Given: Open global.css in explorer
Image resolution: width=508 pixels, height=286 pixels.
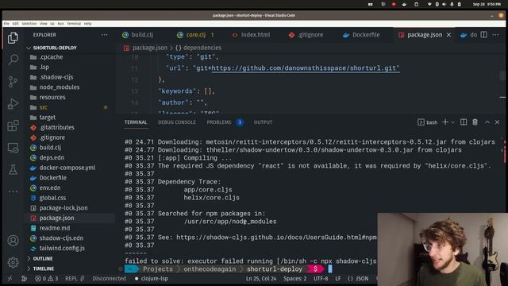Looking at the screenshot, I should point(52,198).
